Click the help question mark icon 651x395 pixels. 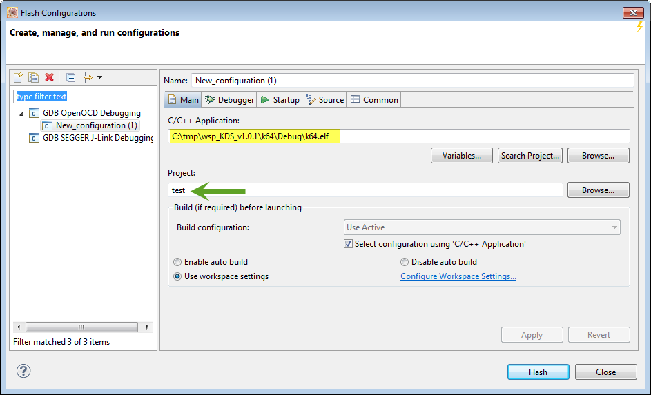[23, 372]
